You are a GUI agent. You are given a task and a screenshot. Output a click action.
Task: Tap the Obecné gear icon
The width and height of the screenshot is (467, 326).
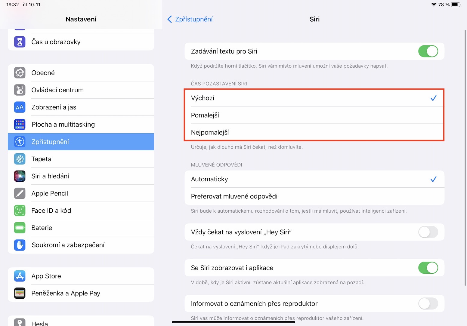coord(20,73)
